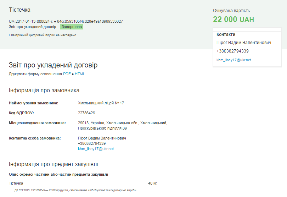Screen dimensions: 287x197
Task: Click the Звіт про укладений договір main heading
Action: (53, 65)
